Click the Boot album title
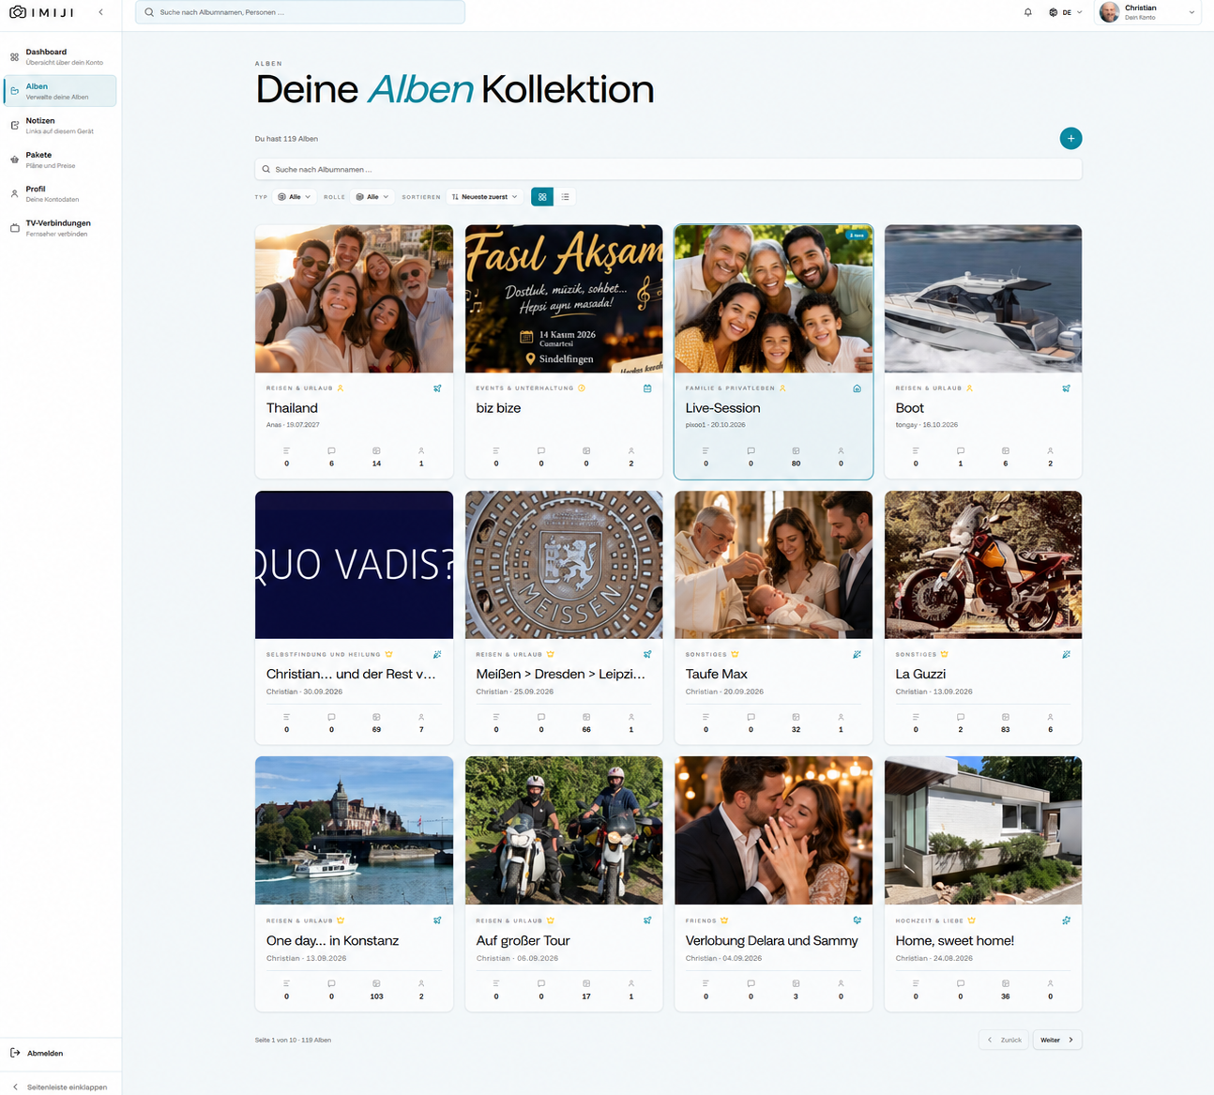The height and width of the screenshot is (1095, 1214). click(x=909, y=408)
